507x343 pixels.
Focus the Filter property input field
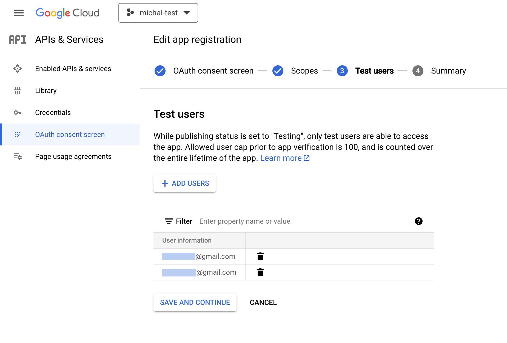click(x=301, y=221)
